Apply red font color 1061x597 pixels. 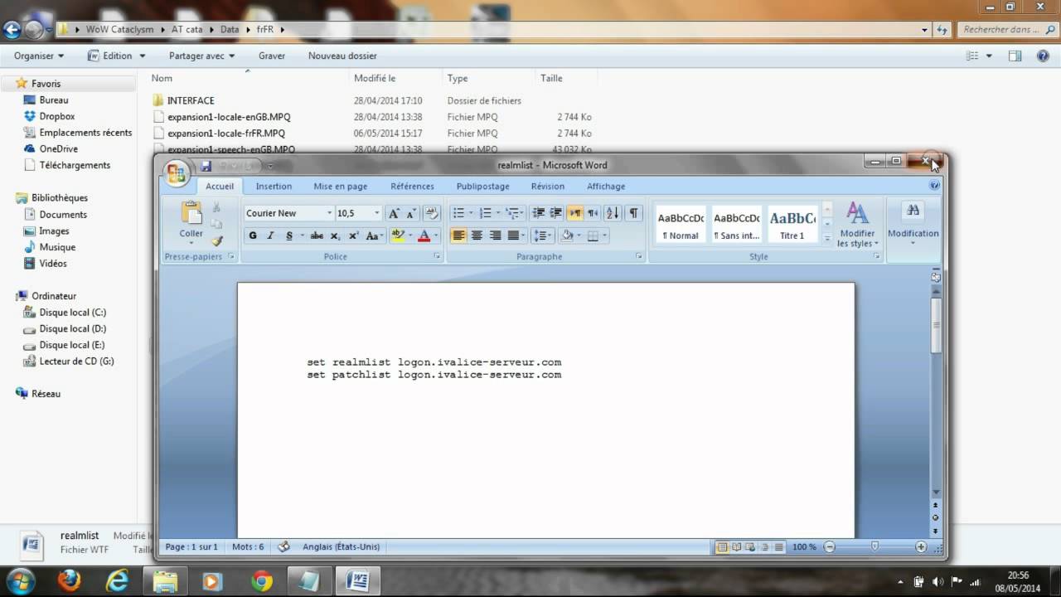[424, 235]
